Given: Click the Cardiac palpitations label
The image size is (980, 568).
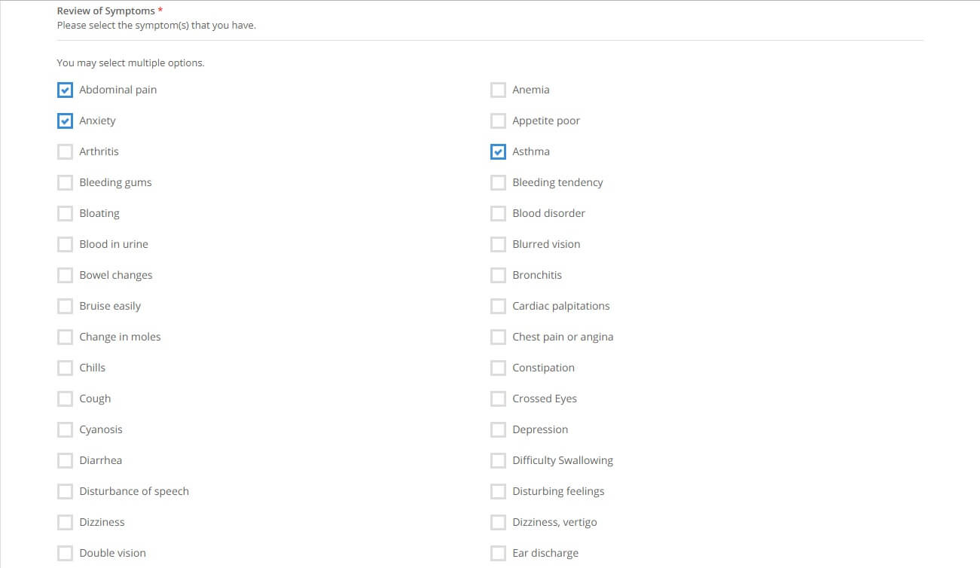Looking at the screenshot, I should [561, 306].
